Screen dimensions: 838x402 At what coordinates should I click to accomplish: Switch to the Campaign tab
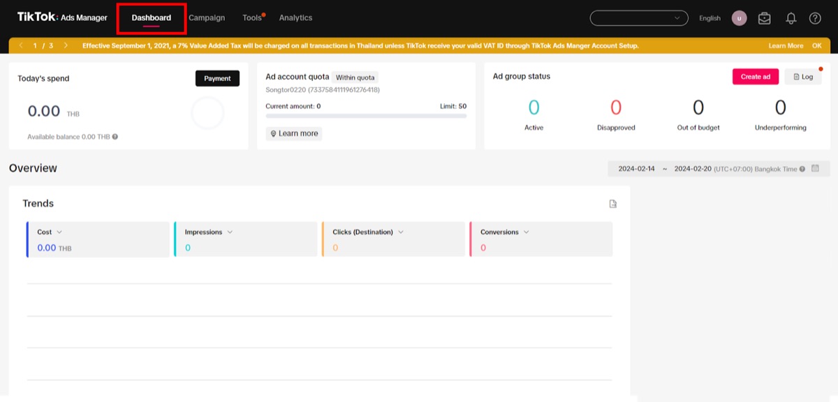[x=207, y=18]
